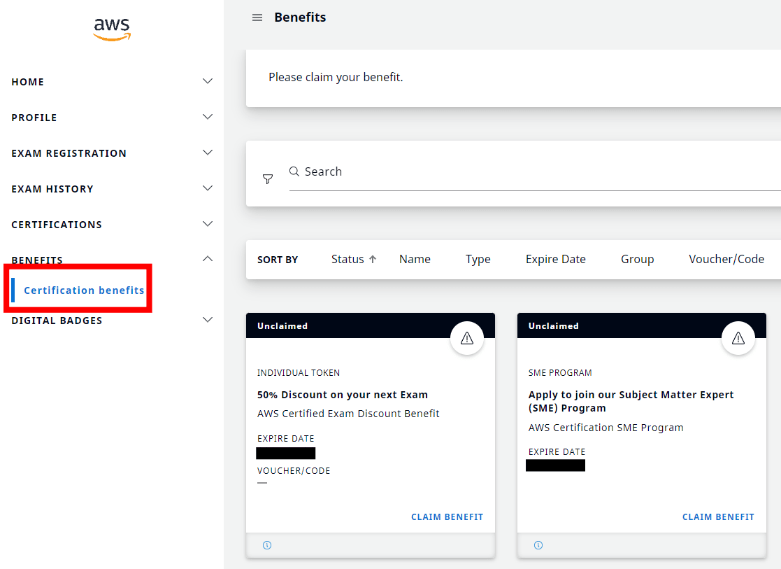Click the search magnifier icon
This screenshot has height=569, width=781.
(294, 171)
